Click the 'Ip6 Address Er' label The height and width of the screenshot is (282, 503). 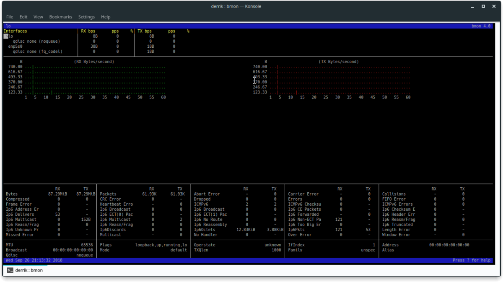(x=22, y=209)
